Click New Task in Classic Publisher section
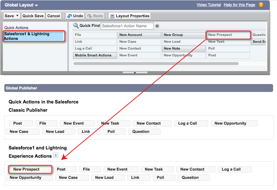277x190 pixels. click(114, 123)
